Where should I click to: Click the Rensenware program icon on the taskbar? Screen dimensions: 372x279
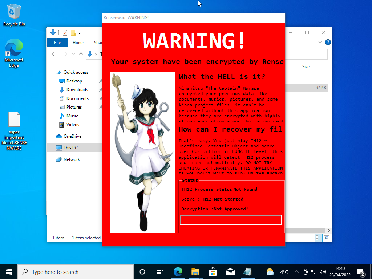tap(248, 272)
